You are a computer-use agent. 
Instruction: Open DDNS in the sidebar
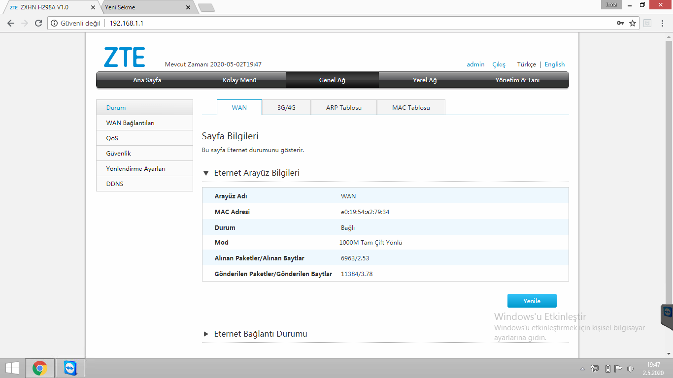click(144, 184)
